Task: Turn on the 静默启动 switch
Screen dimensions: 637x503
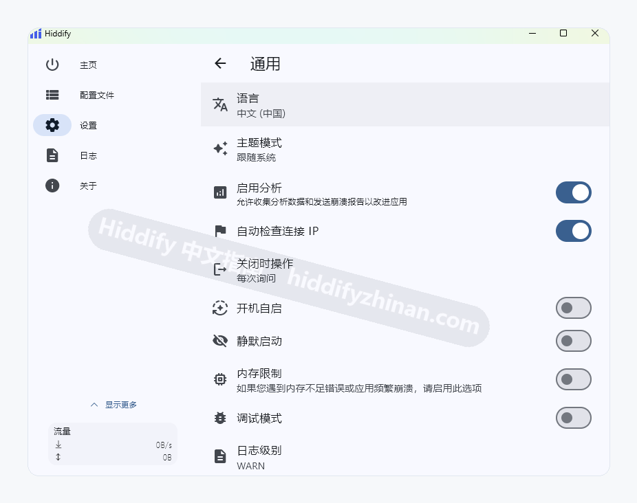Action: [573, 341]
